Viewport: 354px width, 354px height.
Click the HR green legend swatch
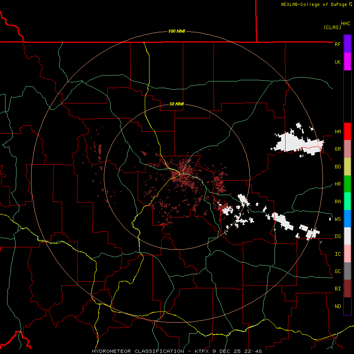coord(347,184)
